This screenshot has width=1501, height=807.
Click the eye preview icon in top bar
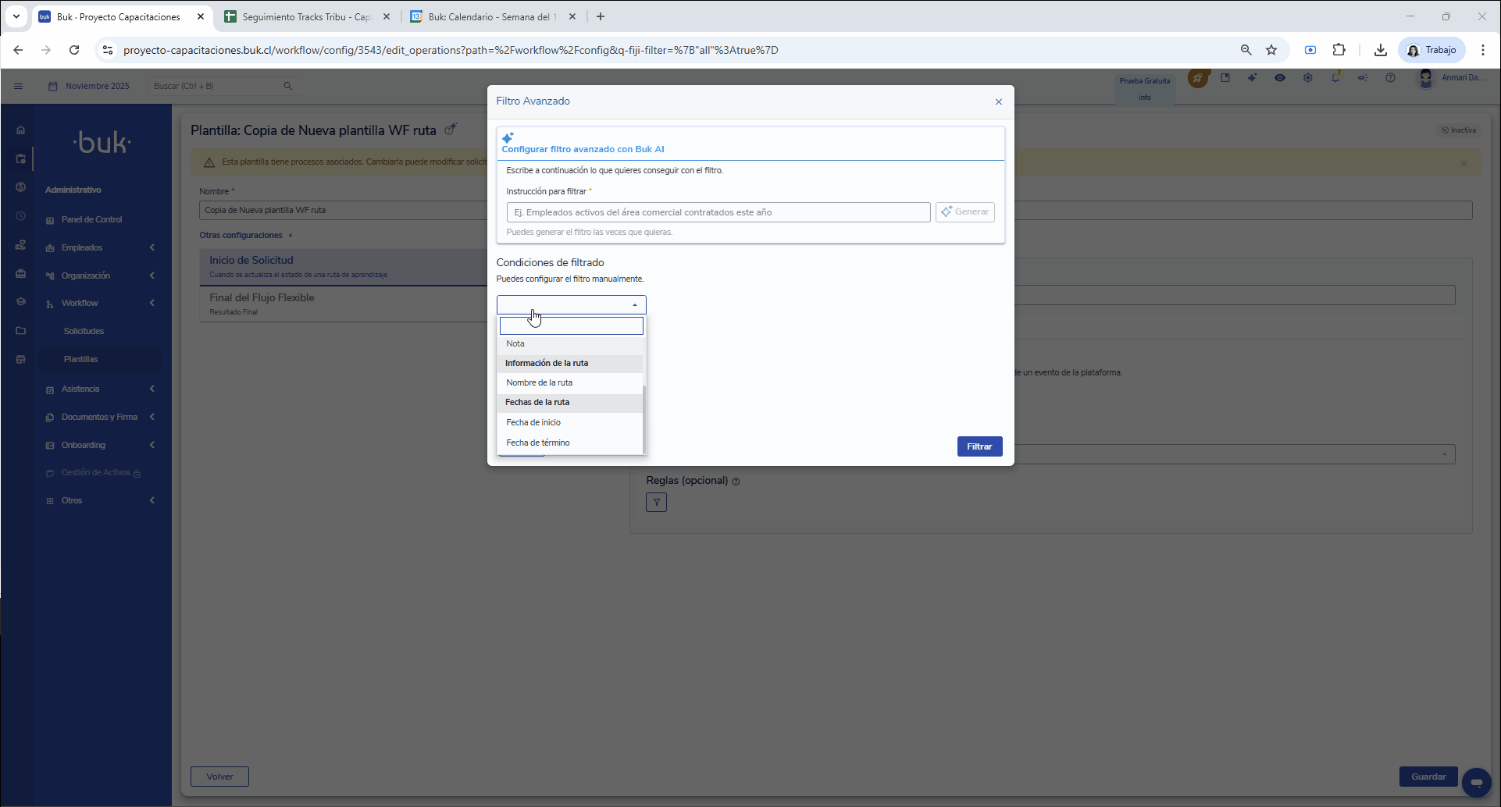tap(1281, 78)
